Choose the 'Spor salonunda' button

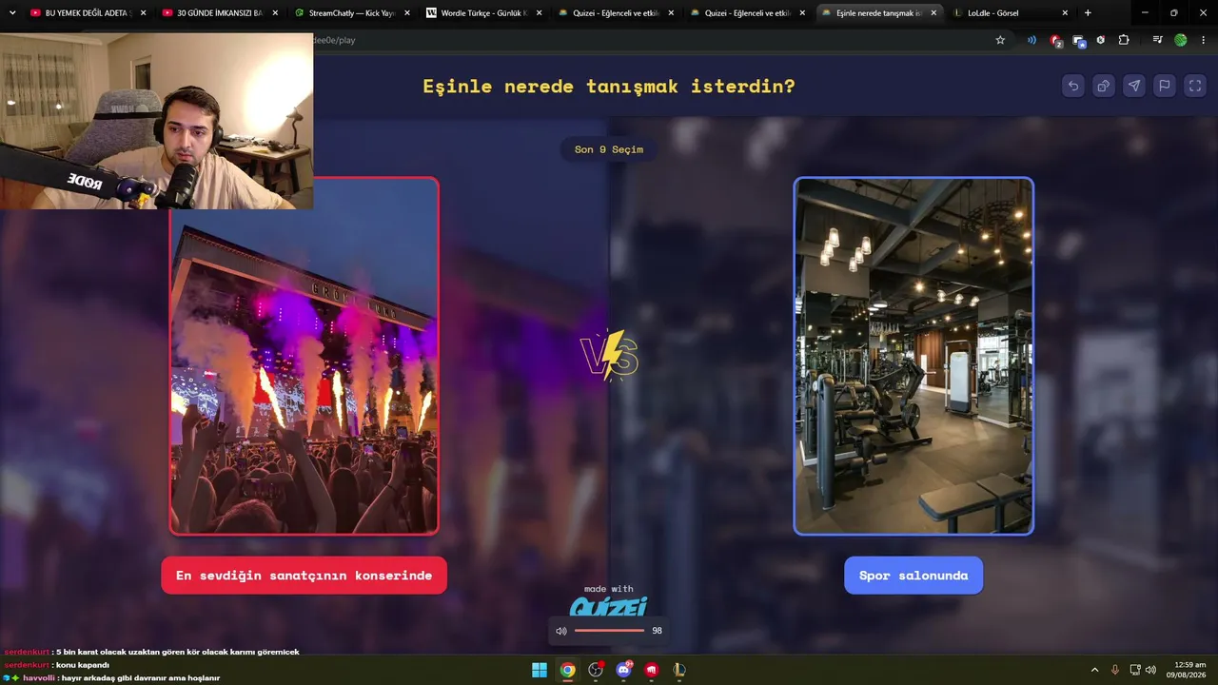pyautogui.click(x=913, y=576)
